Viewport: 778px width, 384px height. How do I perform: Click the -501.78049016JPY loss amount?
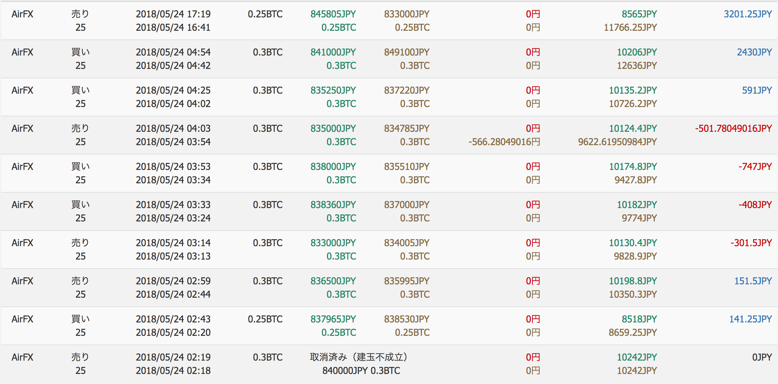tap(733, 128)
